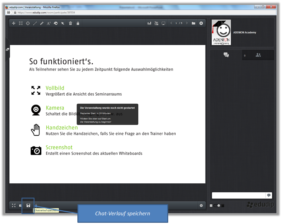Activate the text tool
This screenshot has height=224, width=282.
pyautogui.click(x=49, y=23)
